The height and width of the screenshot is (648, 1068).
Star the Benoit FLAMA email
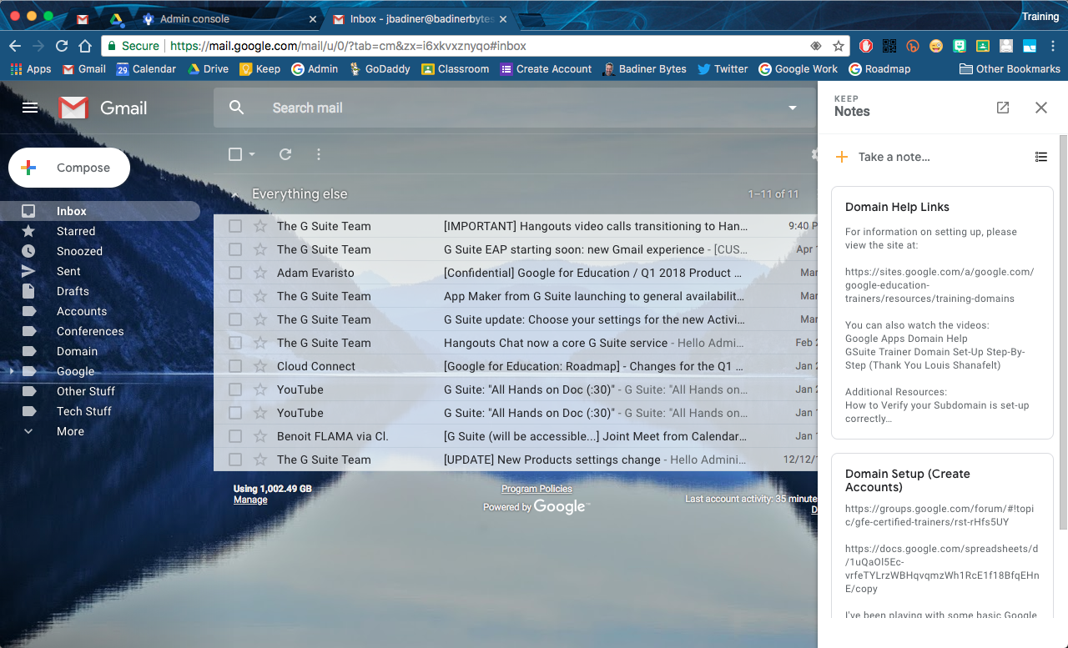pyautogui.click(x=260, y=436)
